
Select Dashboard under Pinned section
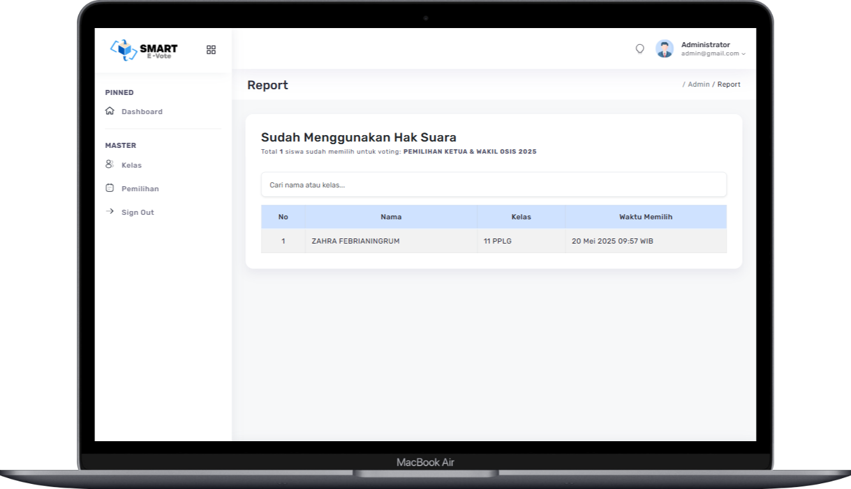[x=142, y=111]
